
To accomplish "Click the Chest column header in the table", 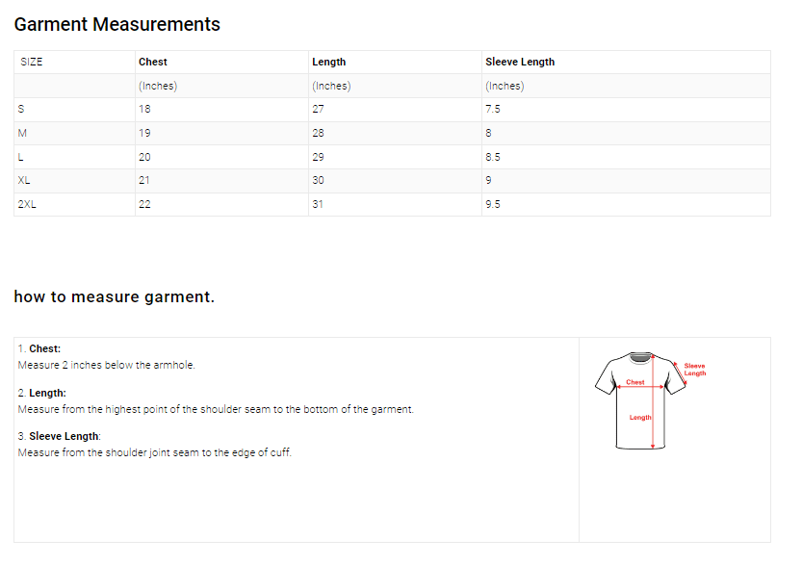I will (153, 62).
